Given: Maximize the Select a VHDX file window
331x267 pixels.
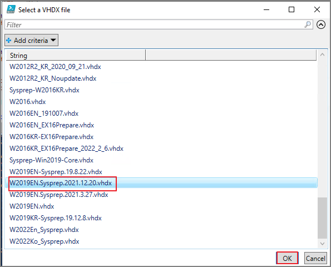Looking at the screenshot, I should (292, 9).
